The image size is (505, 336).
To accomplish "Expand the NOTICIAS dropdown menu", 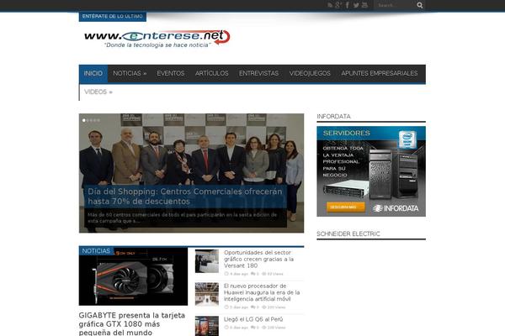I will (130, 73).
